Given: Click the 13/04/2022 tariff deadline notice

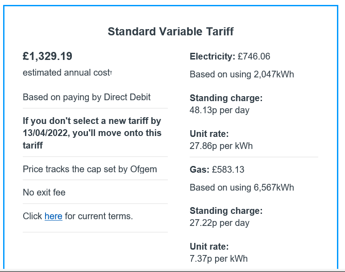Looking at the screenshot, I should coord(92,133).
